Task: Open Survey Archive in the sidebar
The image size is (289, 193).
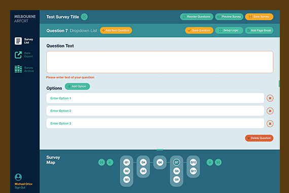Action: (x=24, y=69)
